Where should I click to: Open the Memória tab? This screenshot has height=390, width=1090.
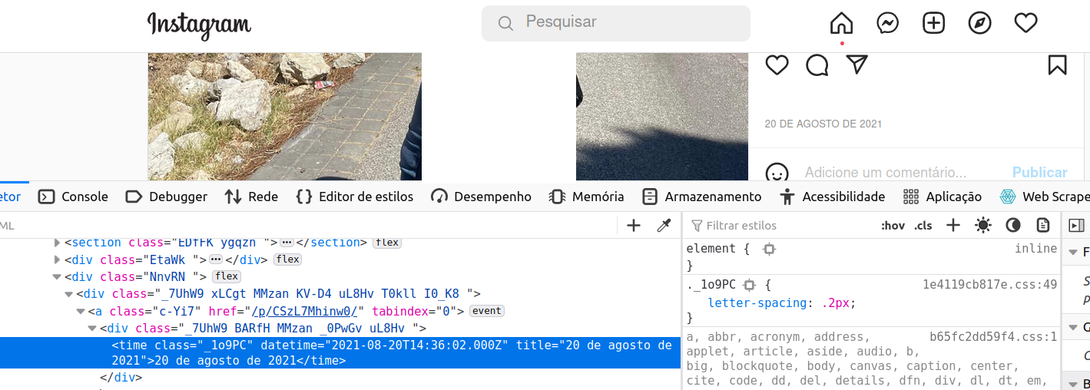[x=586, y=197]
